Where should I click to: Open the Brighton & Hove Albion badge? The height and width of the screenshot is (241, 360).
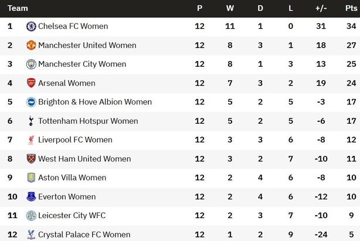pyautogui.click(x=31, y=102)
